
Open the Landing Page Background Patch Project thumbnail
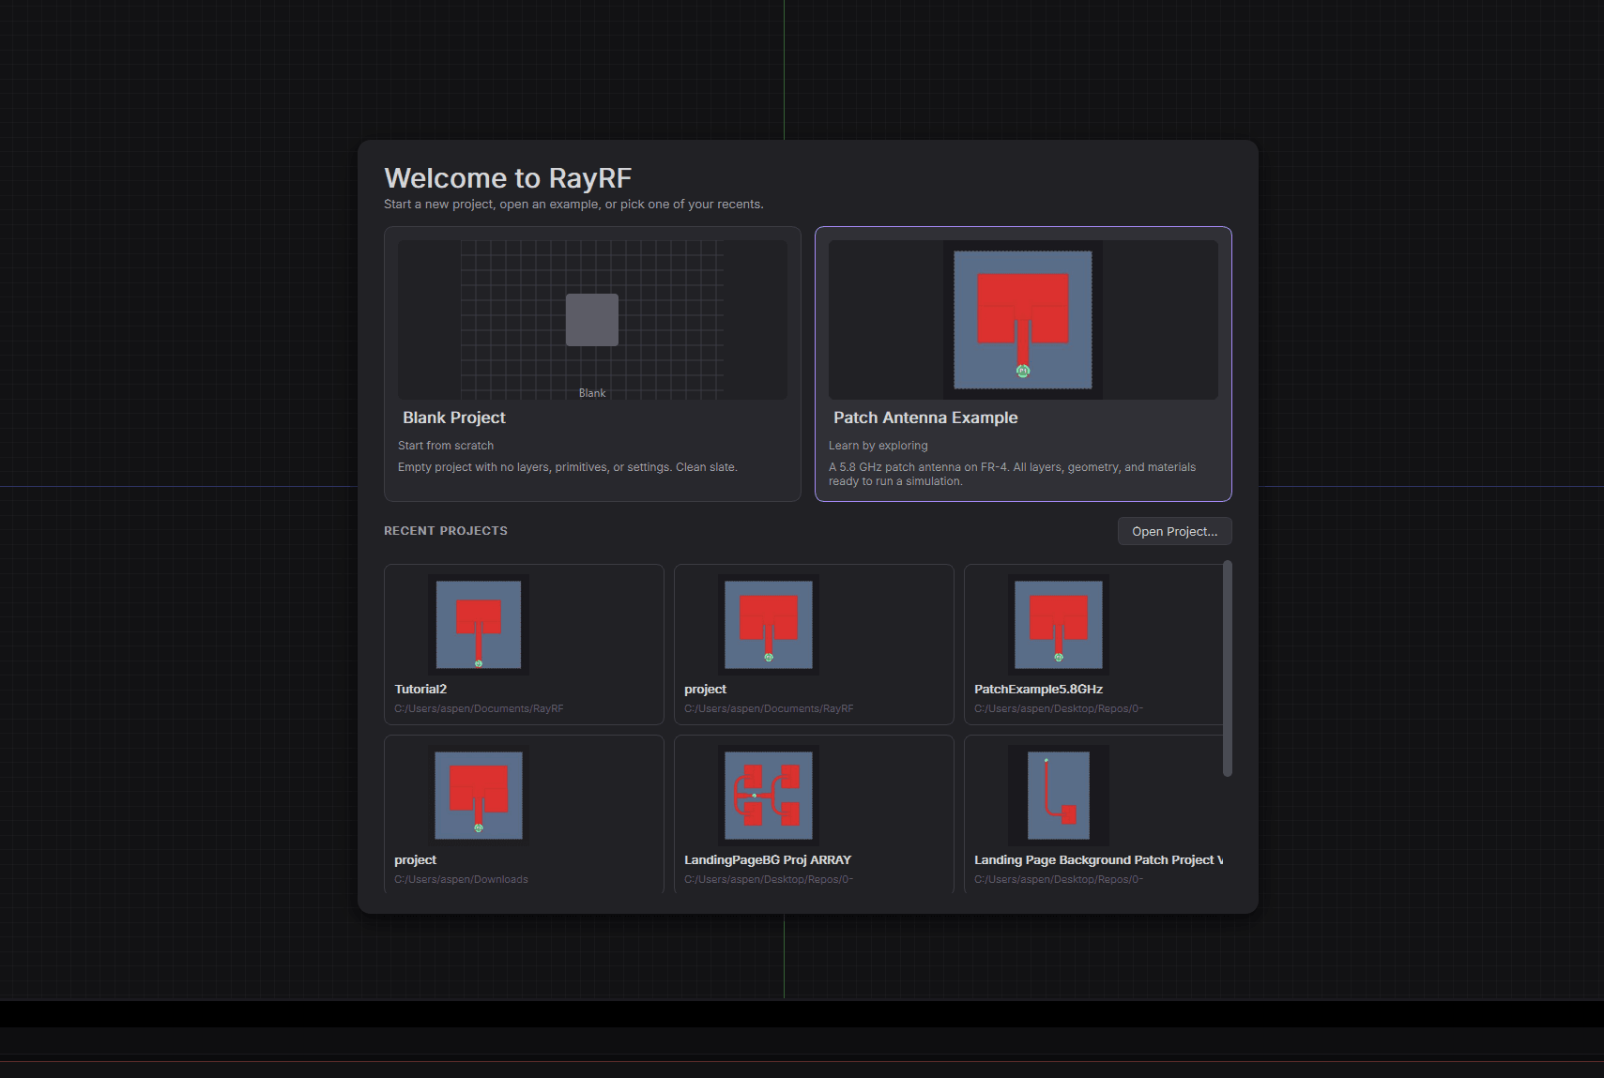pyautogui.click(x=1059, y=795)
